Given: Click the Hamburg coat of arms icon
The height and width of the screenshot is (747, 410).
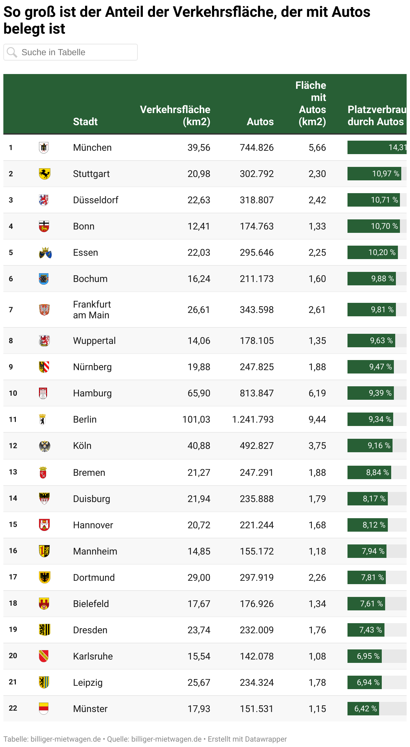Looking at the screenshot, I should (x=43, y=393).
